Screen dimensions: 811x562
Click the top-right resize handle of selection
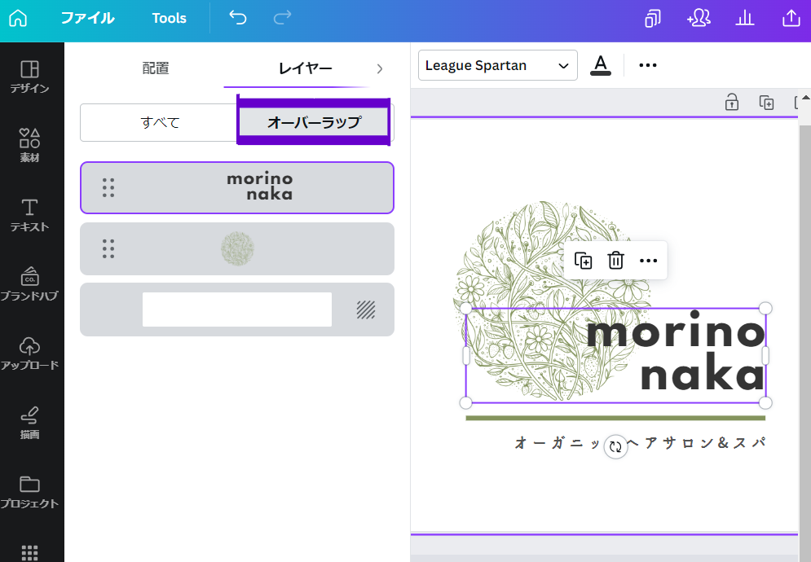[765, 309]
